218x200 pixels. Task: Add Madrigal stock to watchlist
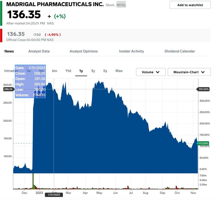190,5
